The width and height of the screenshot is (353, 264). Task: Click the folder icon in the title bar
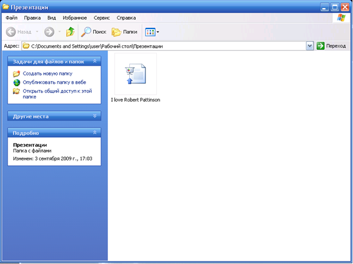point(6,7)
